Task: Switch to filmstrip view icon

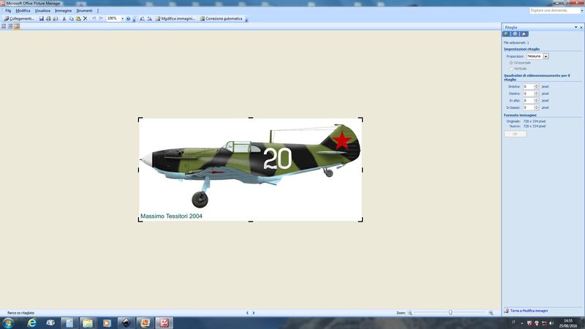Action: pos(10,26)
